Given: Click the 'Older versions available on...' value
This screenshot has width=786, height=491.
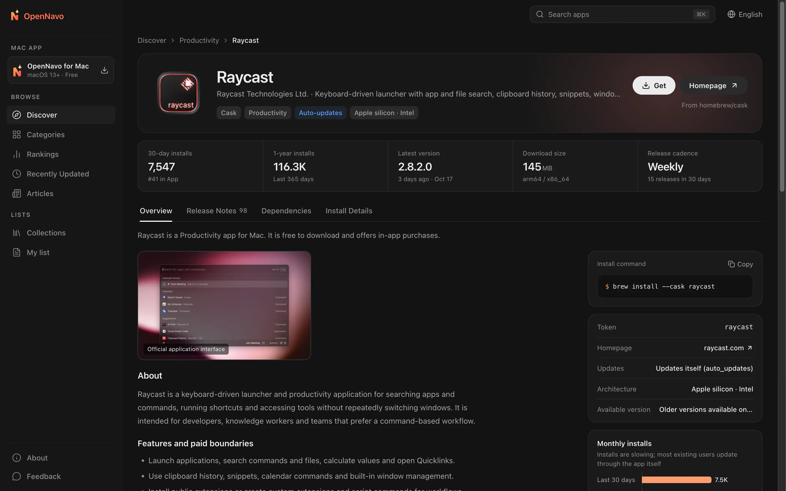Looking at the screenshot, I should coord(706,409).
